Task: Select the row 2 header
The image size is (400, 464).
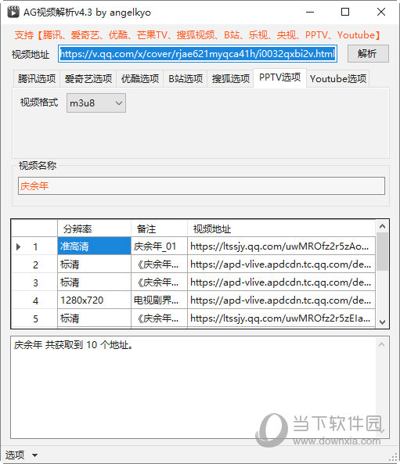Action: click(x=34, y=264)
